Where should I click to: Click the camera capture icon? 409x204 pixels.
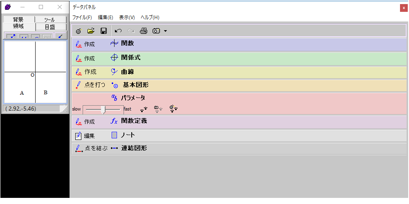pos(156,31)
